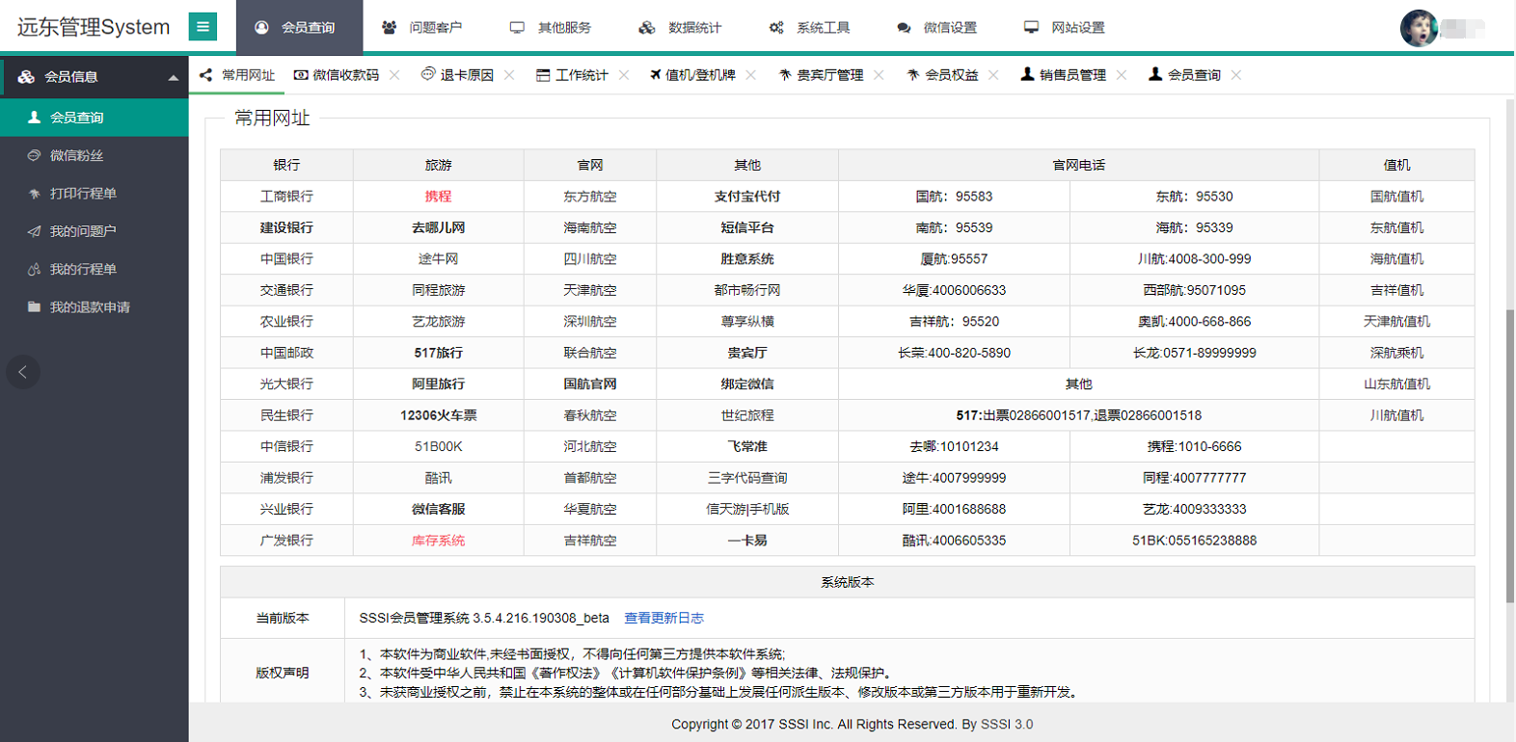The height and width of the screenshot is (742, 1516).
Task: Open the 会员查询 top navigation menu
Action: pos(299,27)
